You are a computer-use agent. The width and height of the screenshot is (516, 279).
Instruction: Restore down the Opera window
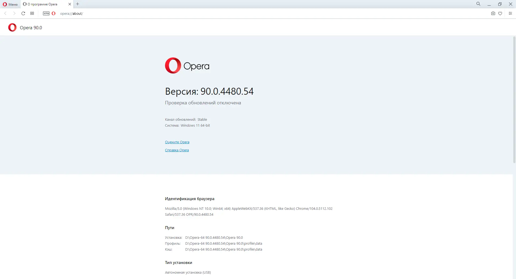(500, 4)
